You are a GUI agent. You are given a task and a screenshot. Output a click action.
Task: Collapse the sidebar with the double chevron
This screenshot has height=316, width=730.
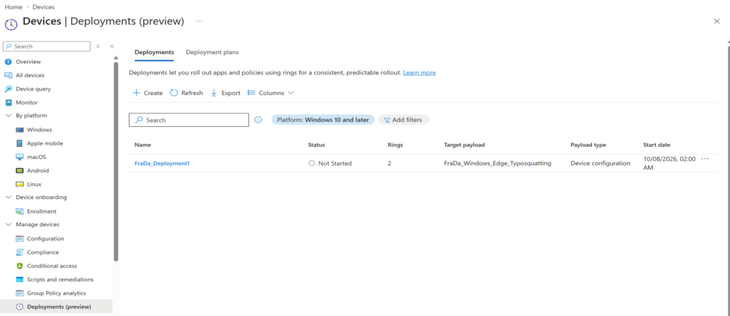coord(112,46)
